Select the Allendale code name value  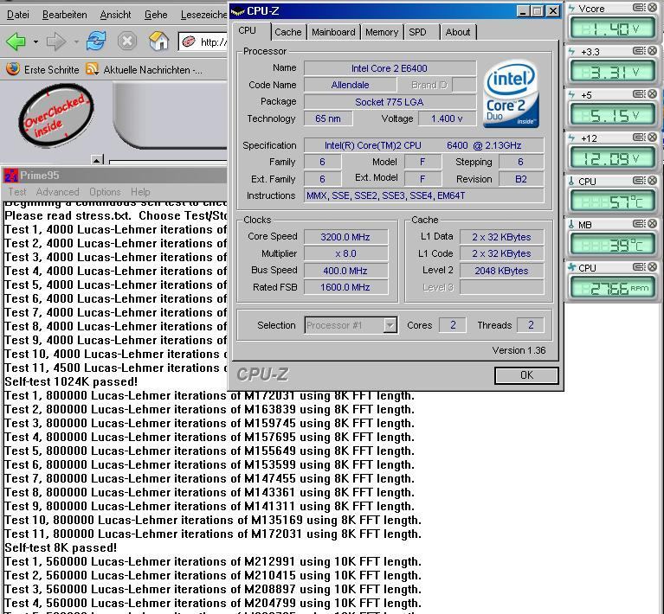(x=351, y=85)
